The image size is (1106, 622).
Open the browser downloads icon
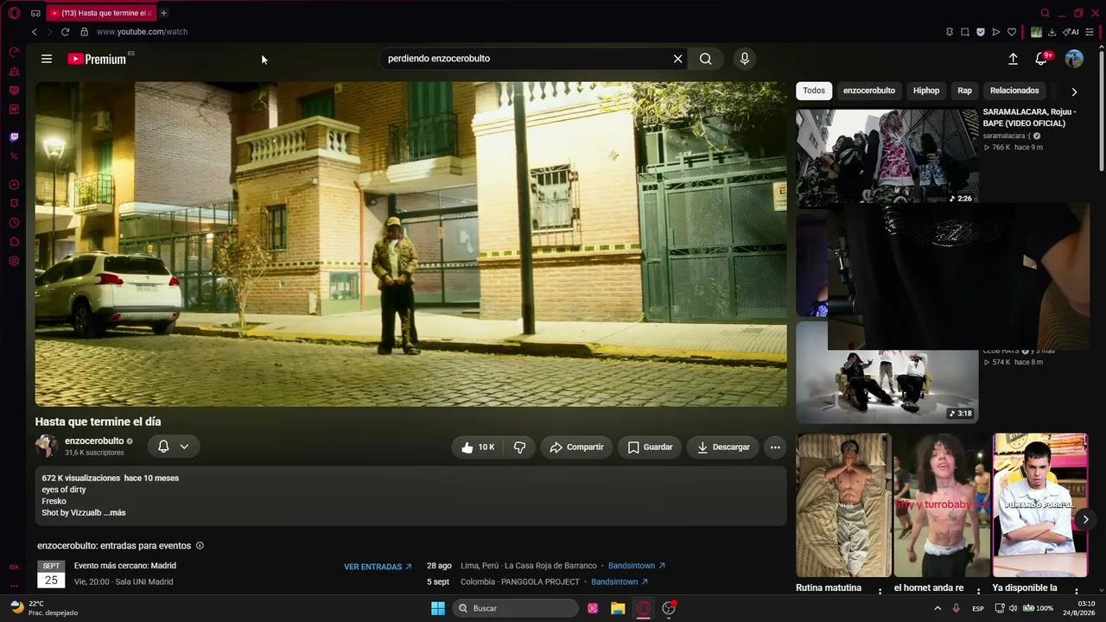pos(1052,32)
